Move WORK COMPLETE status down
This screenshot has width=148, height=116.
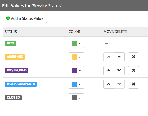click(119, 84)
